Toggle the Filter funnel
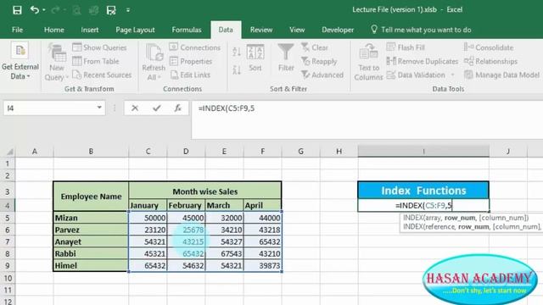This screenshot has height=305, width=543. pyautogui.click(x=286, y=58)
